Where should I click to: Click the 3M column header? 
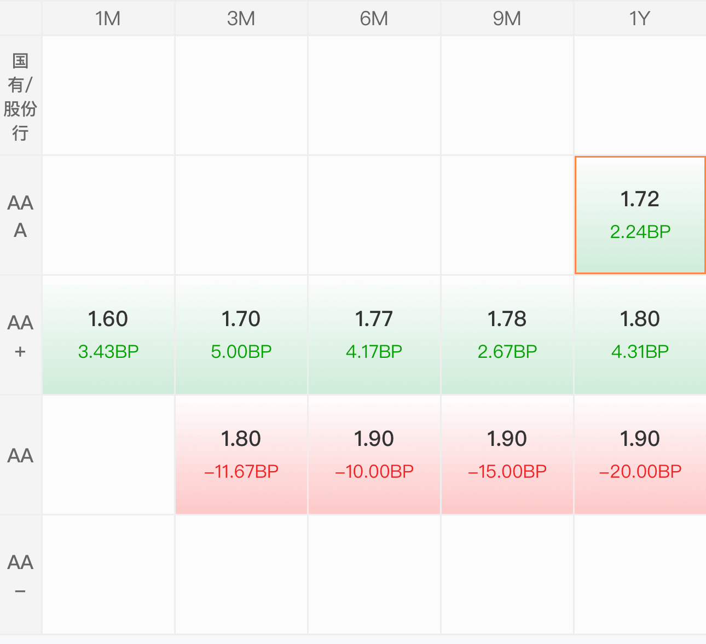241,19
